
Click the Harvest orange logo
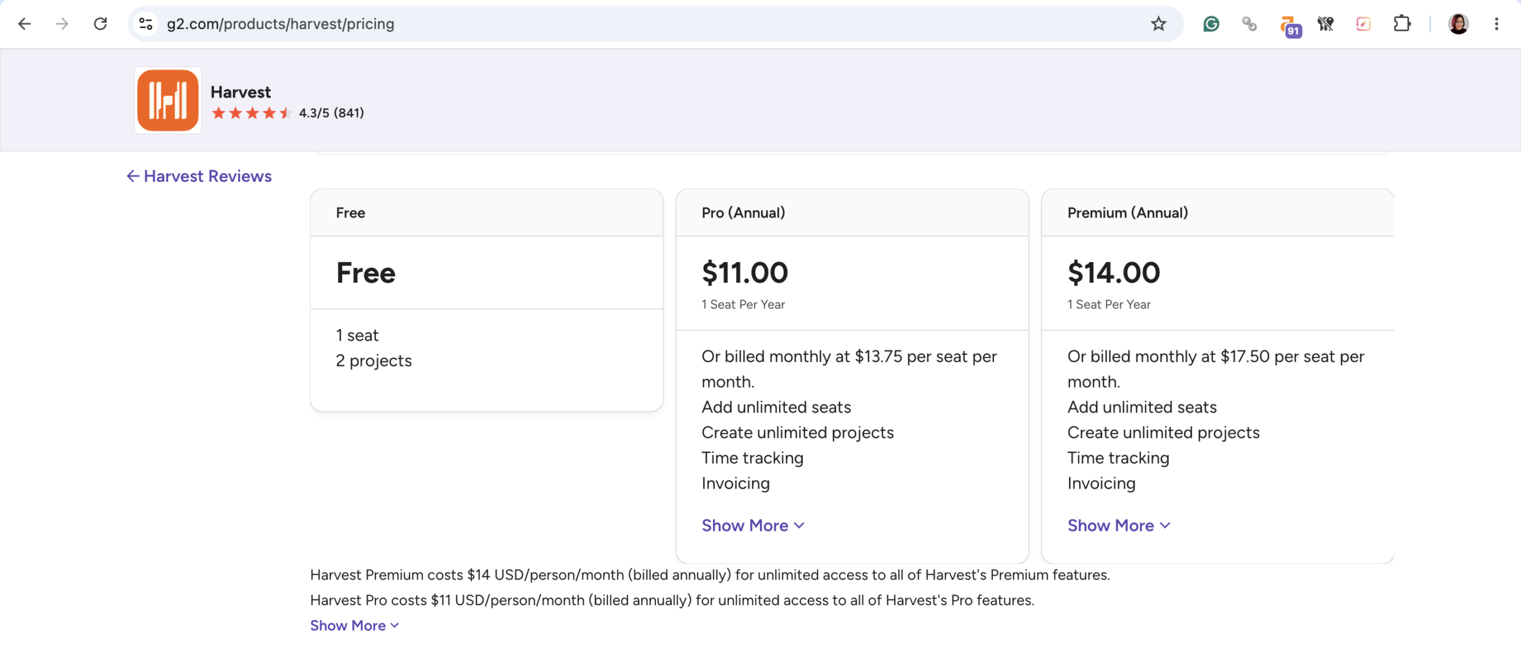pos(168,100)
